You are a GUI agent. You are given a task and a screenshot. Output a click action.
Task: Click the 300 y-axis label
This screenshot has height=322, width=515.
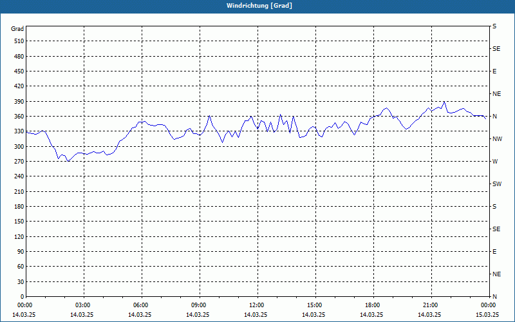click(x=19, y=147)
